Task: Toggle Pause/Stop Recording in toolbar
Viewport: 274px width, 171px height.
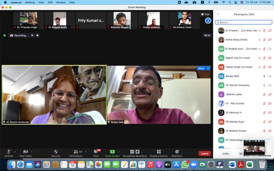Action: pos(134,152)
